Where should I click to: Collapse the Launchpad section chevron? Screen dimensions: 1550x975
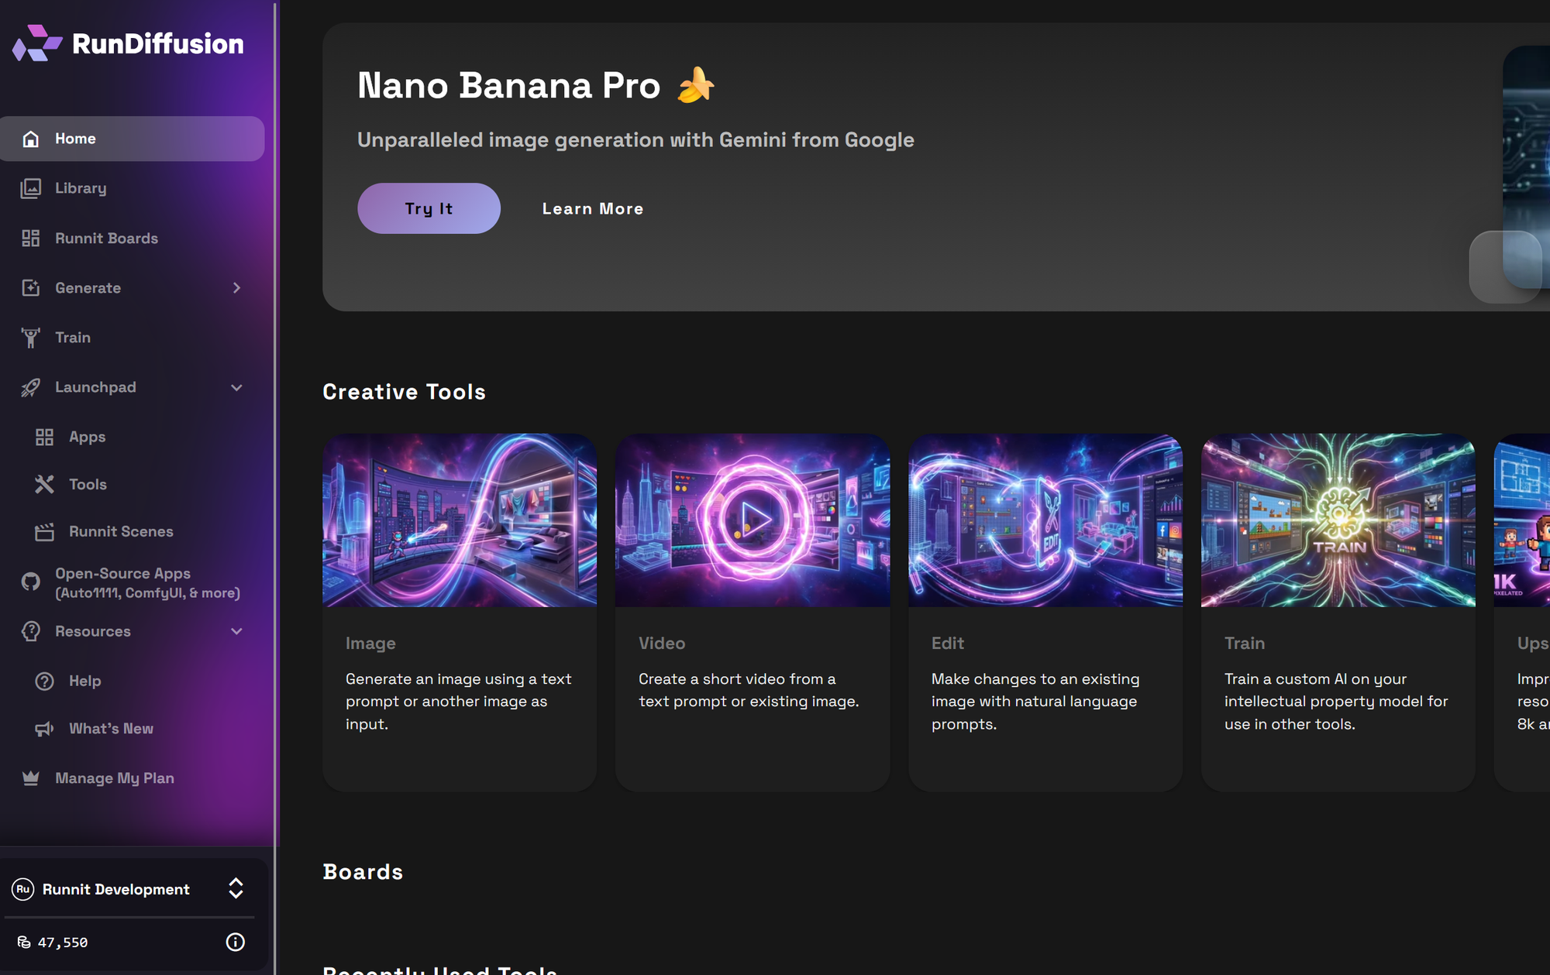(236, 387)
